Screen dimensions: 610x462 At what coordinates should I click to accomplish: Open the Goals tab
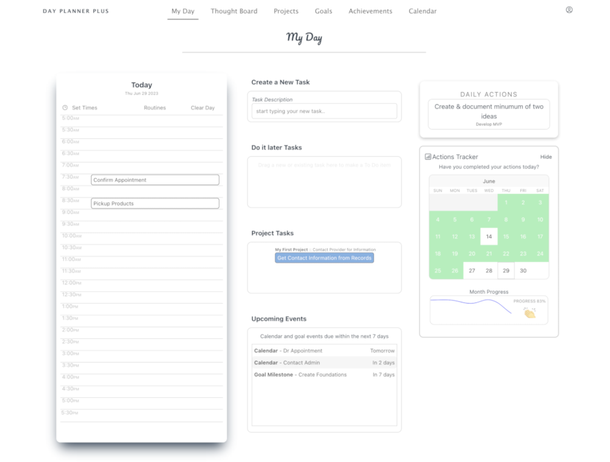(323, 11)
